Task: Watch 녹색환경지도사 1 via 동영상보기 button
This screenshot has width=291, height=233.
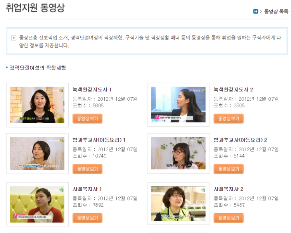Action: [x=87, y=119]
